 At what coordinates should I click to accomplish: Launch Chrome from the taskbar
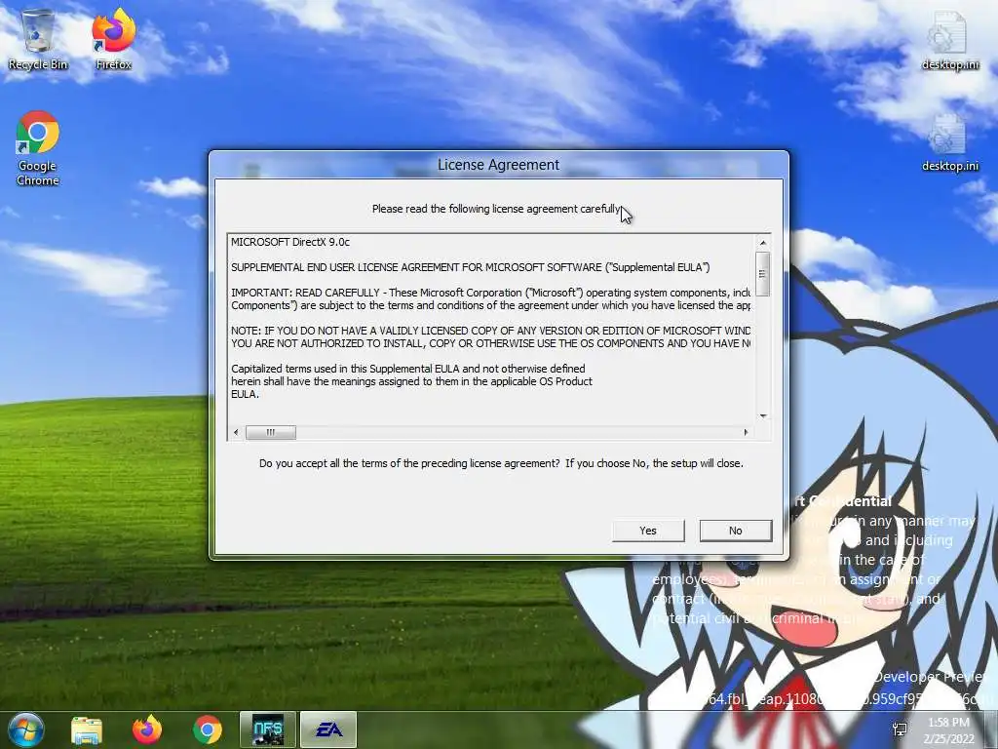pos(208,729)
